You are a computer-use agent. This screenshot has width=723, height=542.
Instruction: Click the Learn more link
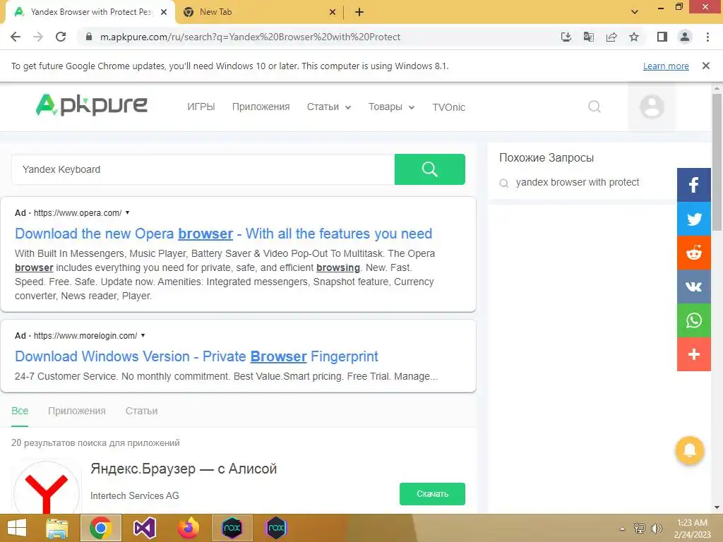(666, 66)
